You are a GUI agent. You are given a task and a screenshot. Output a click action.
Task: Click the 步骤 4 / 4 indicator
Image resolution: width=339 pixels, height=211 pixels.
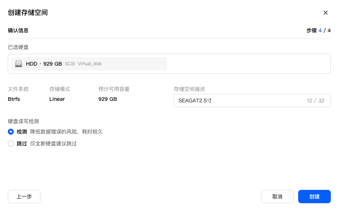pos(318,30)
